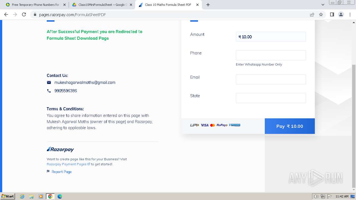Image resolution: width=356 pixels, height=200 pixels.
Task: Close the Class10MiniFormulaSheet tab
Action: click(131, 5)
